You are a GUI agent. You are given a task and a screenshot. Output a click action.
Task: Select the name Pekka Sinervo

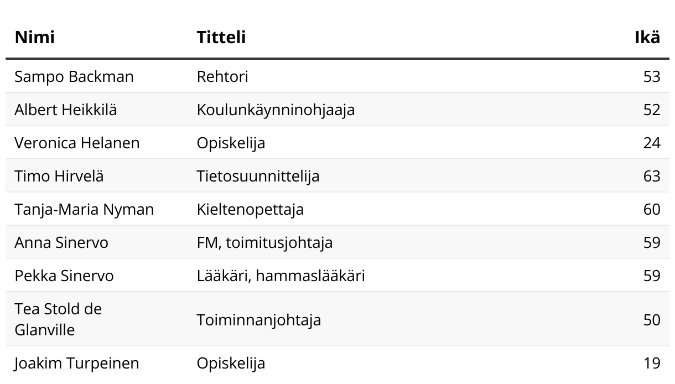[64, 276]
